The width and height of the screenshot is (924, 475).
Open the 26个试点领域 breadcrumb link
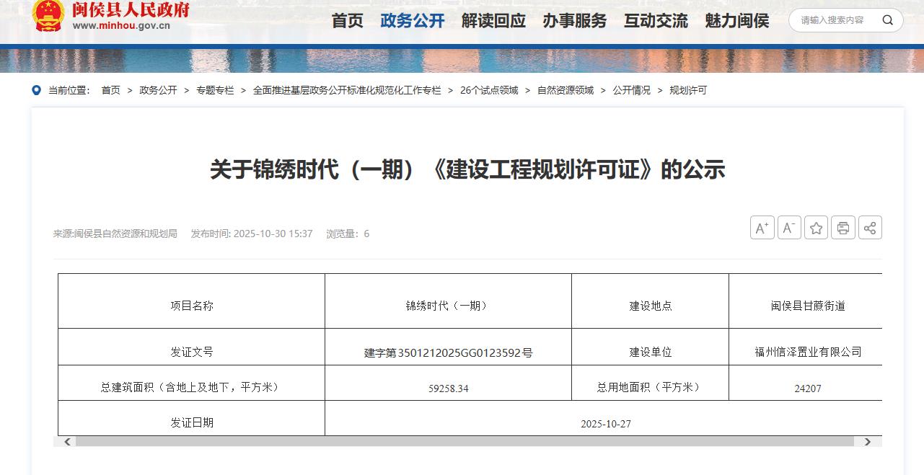pyautogui.click(x=489, y=90)
